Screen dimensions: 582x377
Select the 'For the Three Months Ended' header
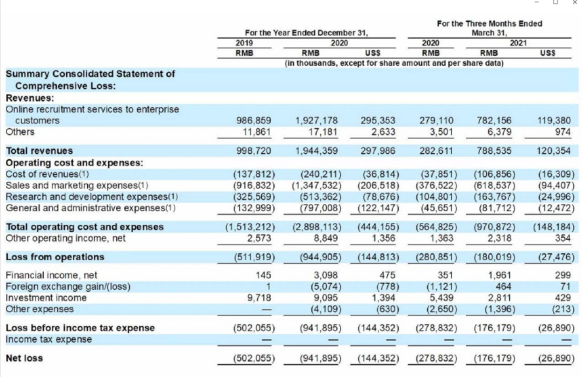tap(489, 23)
